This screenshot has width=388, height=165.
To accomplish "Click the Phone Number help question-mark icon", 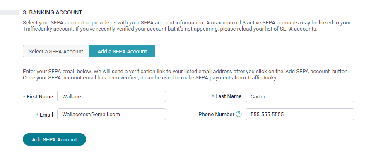I will 239,114.
